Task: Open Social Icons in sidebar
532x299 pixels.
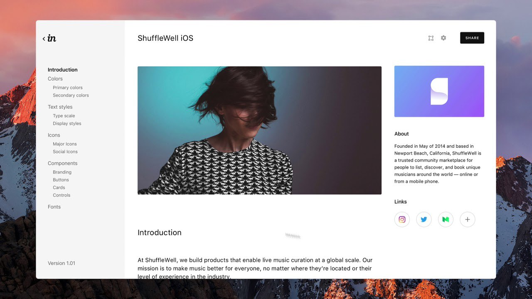Action: [x=65, y=152]
